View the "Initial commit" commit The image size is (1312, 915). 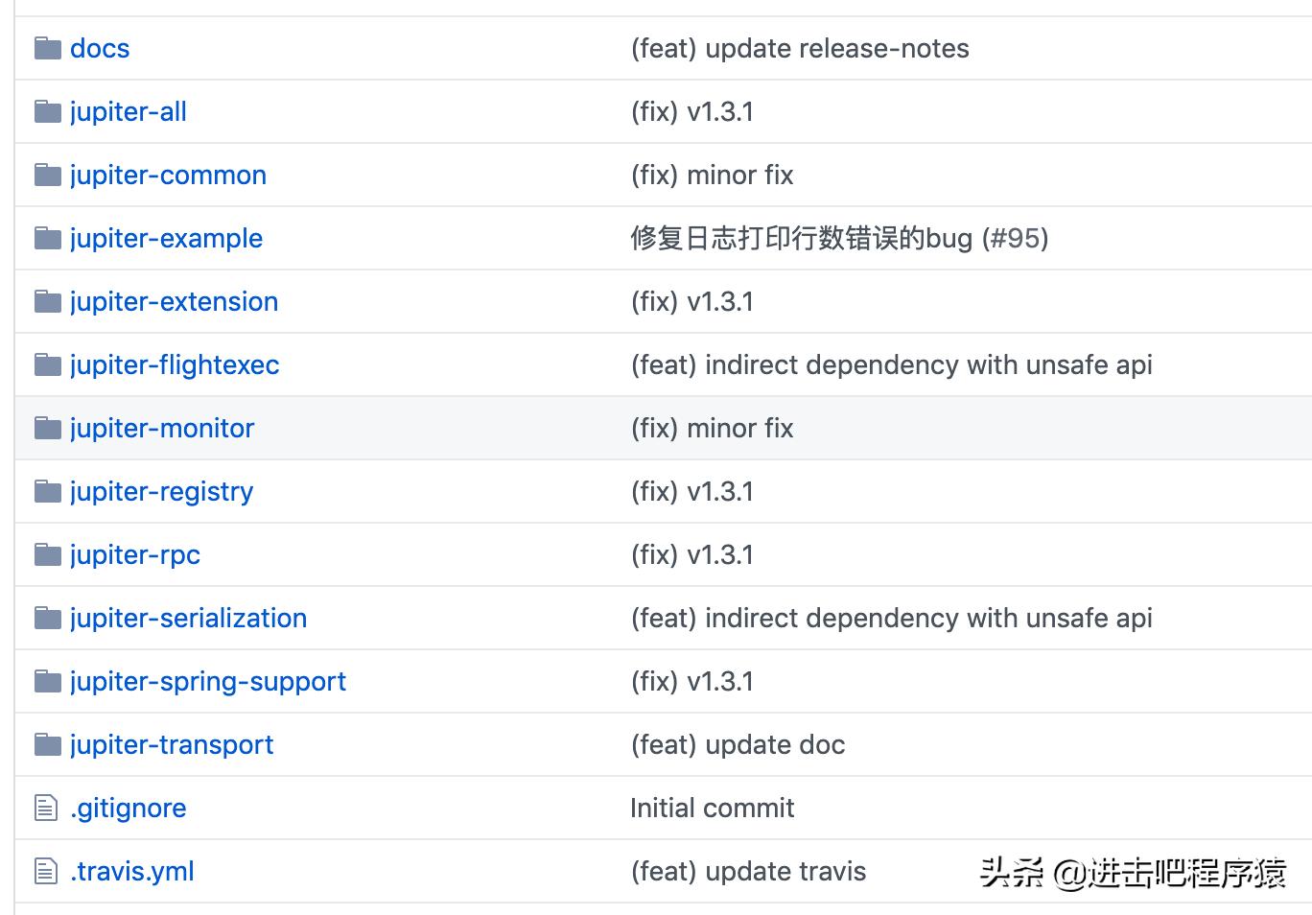712,808
